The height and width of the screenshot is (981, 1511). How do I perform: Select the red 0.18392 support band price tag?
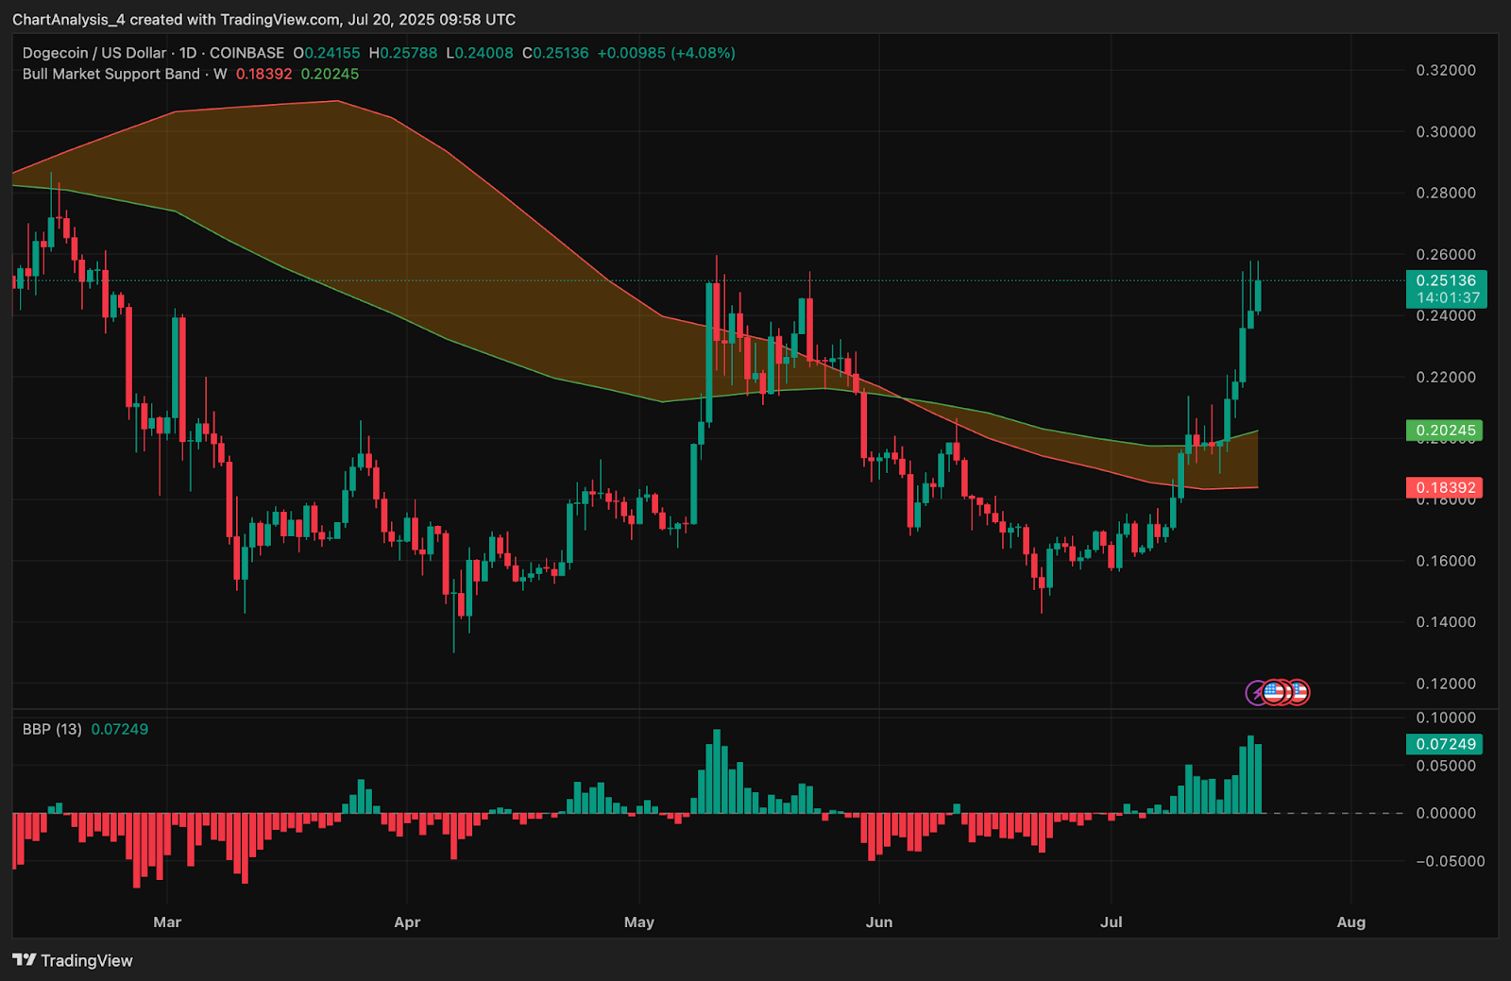coord(1445,488)
